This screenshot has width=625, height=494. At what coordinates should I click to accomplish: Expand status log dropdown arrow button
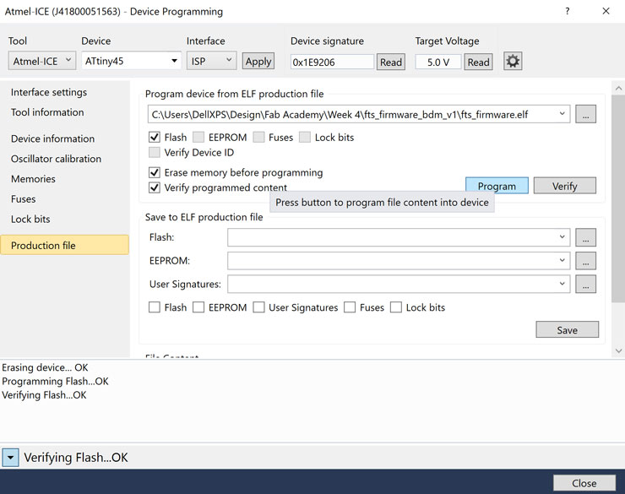pos(10,458)
